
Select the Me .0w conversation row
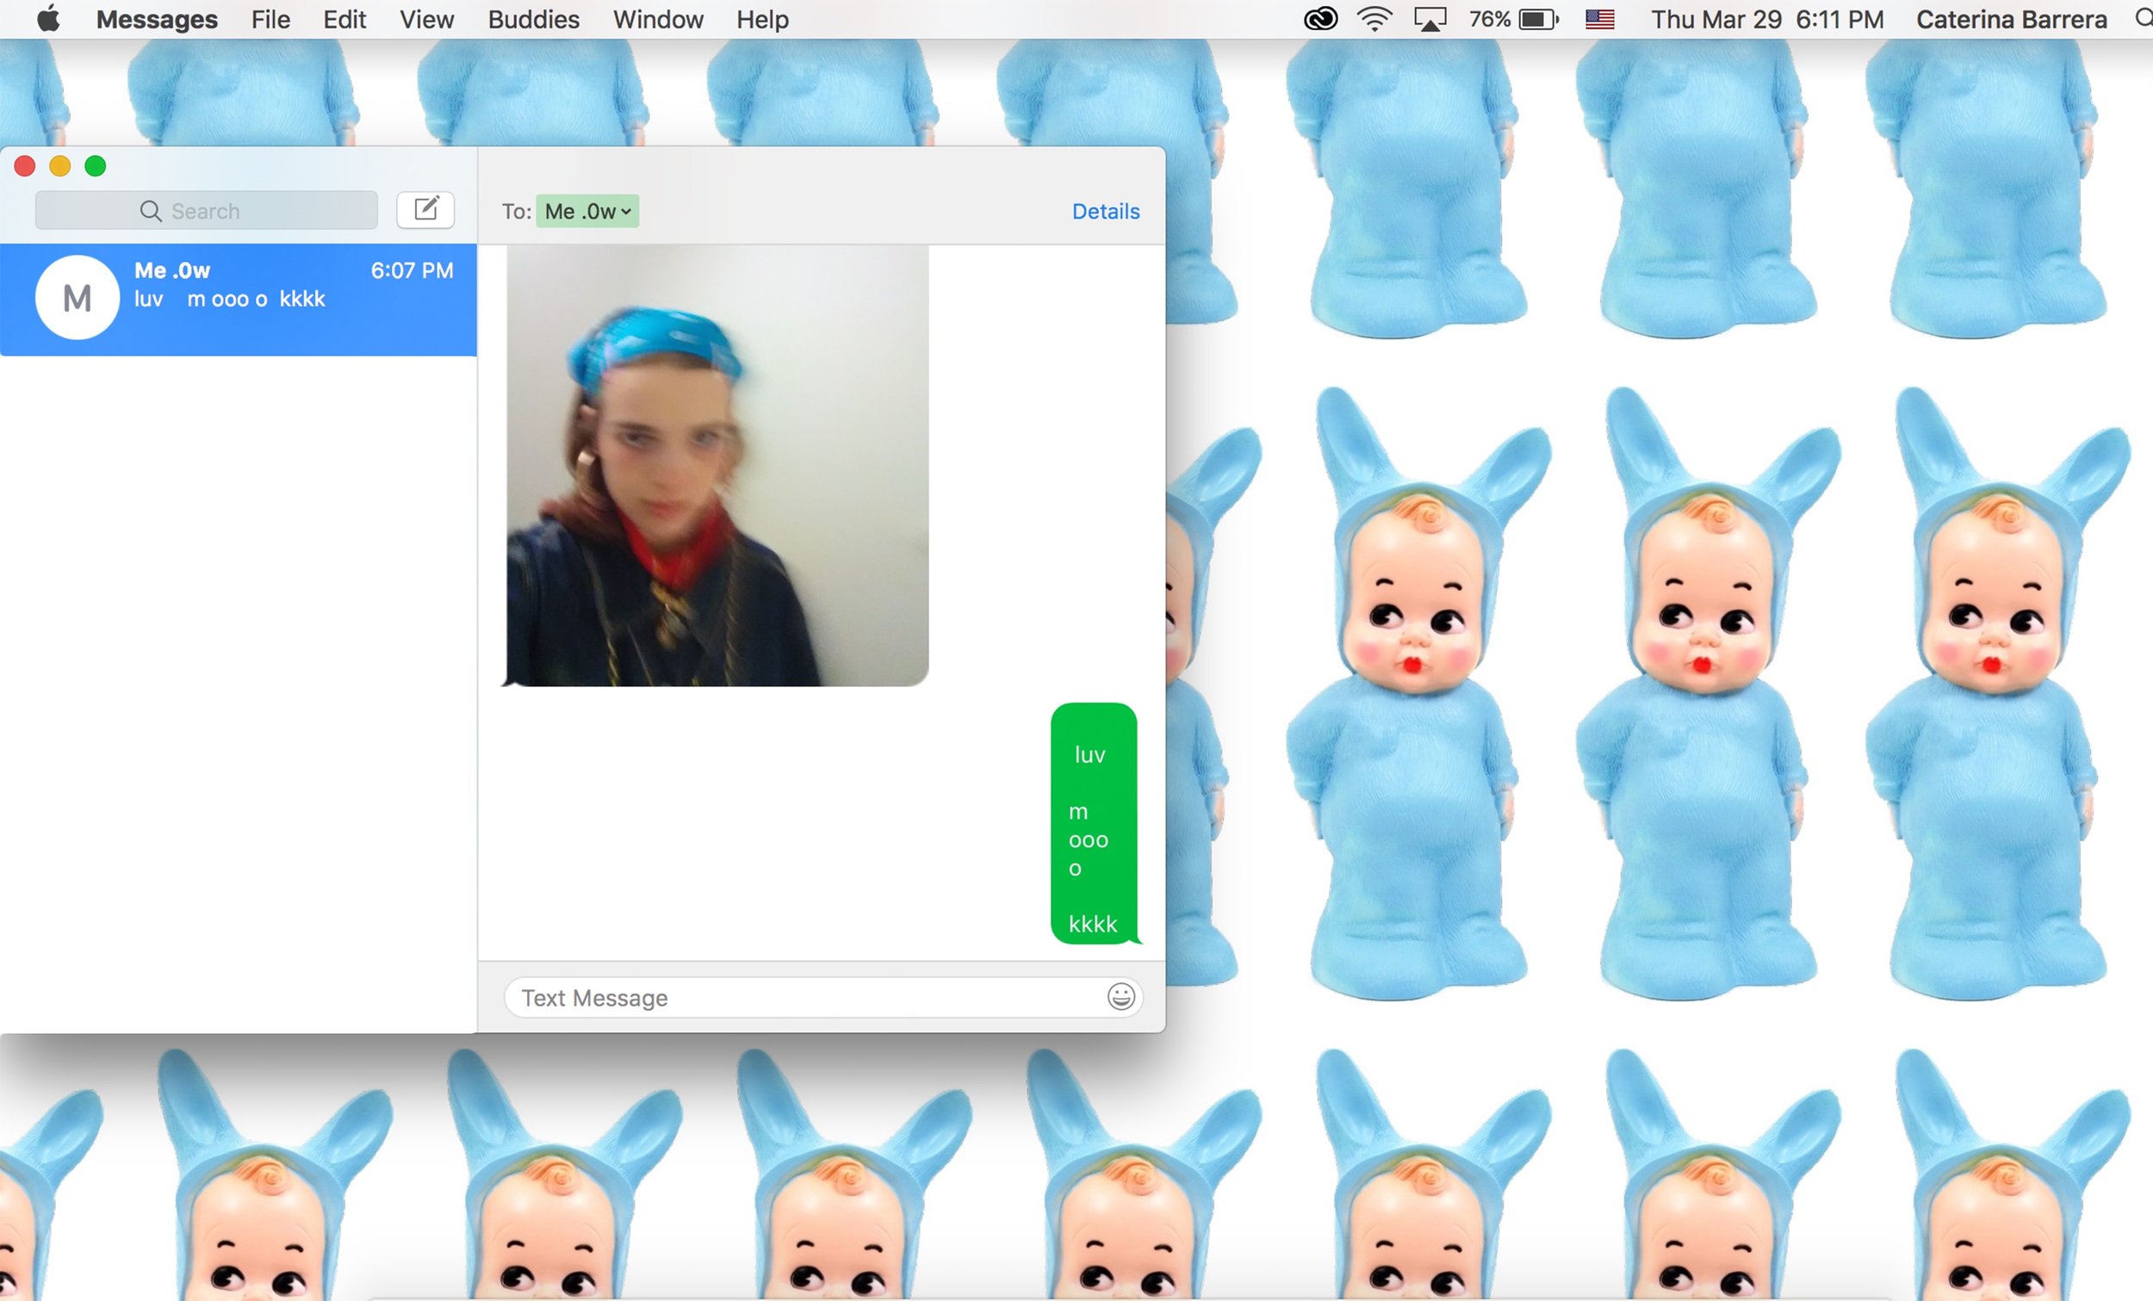(x=239, y=299)
